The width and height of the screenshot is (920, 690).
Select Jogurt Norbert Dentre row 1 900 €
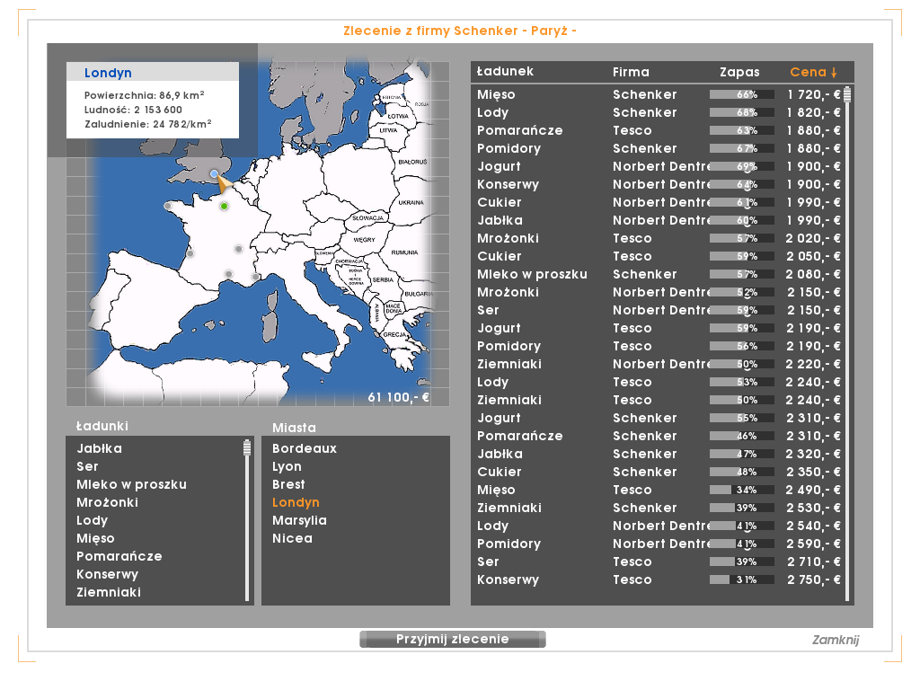coord(659,166)
